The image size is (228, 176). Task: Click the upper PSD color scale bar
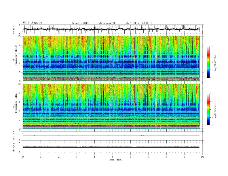click(x=208, y=62)
